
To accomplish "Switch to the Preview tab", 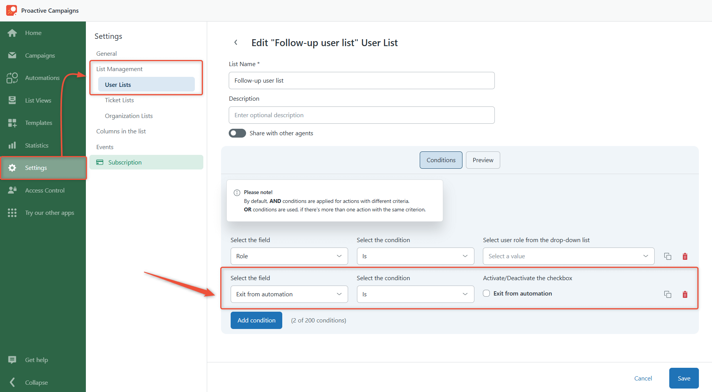I will pyautogui.click(x=483, y=160).
